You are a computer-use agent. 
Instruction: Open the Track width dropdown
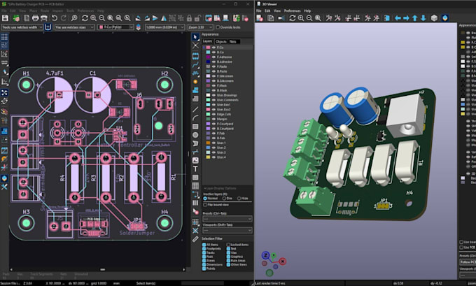(x=22, y=27)
